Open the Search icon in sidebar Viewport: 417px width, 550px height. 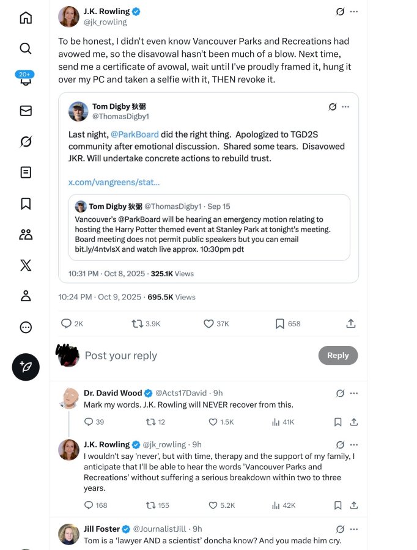pos(26,48)
